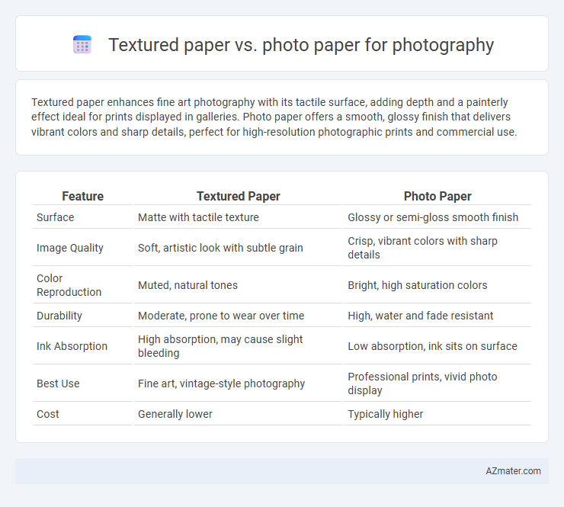This screenshot has width=564, height=507.
Task: Click the 'Feature' column header
Action: point(83,196)
